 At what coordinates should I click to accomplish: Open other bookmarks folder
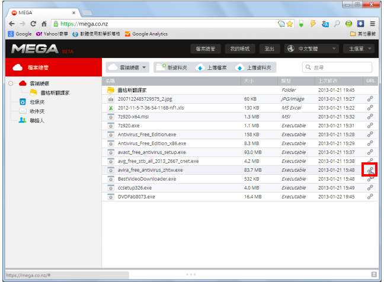click(363, 34)
